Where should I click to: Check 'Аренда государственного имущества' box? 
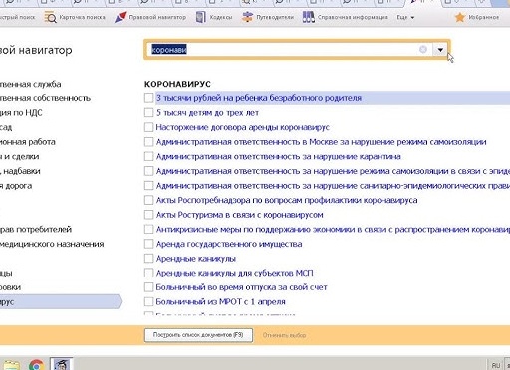[x=148, y=244]
